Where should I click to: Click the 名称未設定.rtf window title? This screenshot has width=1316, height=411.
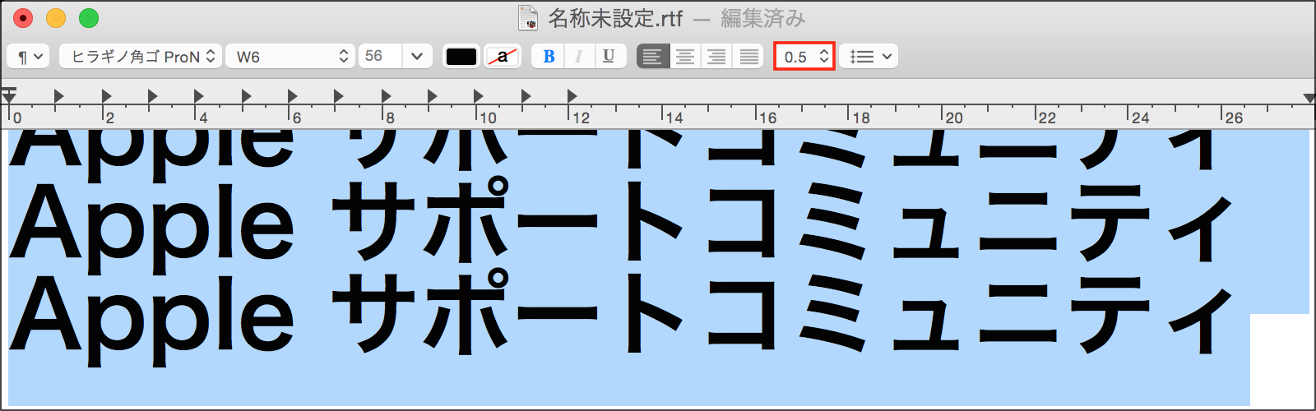(615, 18)
